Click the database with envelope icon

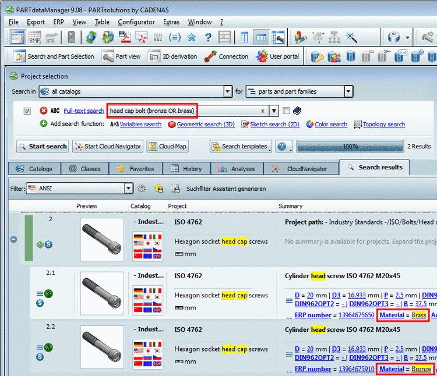(x=401, y=56)
